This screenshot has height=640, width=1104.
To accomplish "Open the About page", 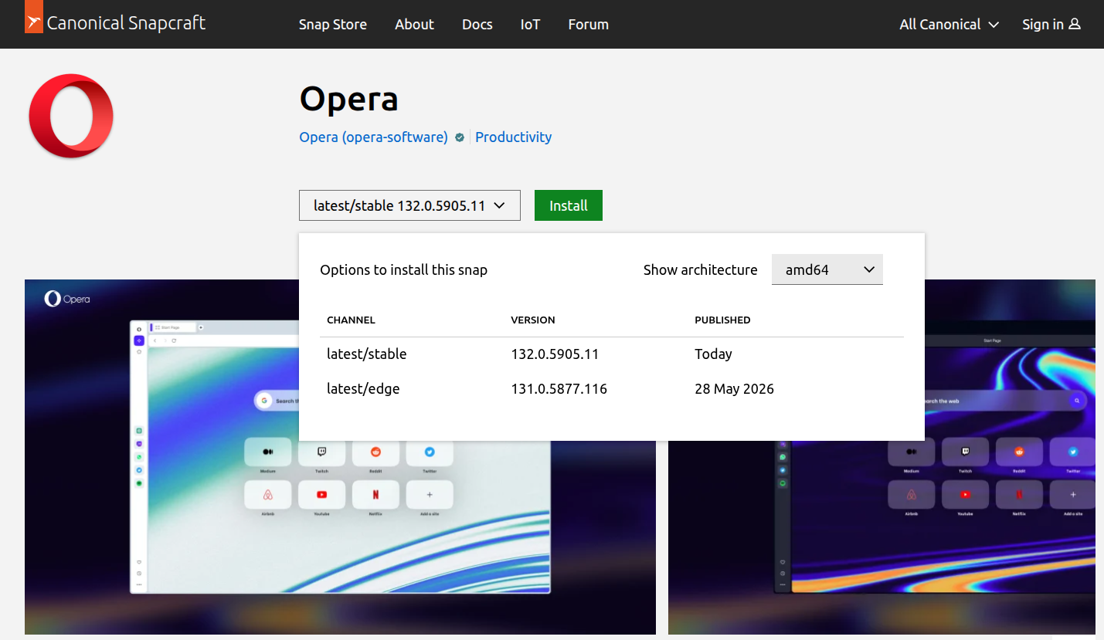I will [x=414, y=24].
